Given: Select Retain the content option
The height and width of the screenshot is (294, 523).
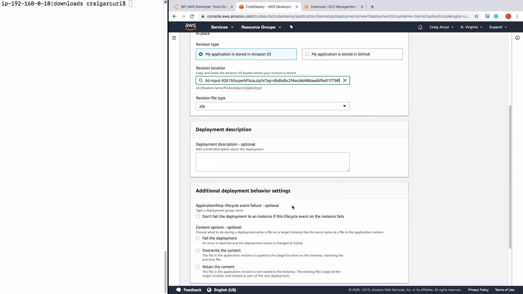Looking at the screenshot, I should (198, 267).
